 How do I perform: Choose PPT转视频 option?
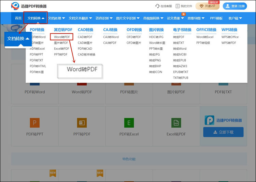[203, 43]
